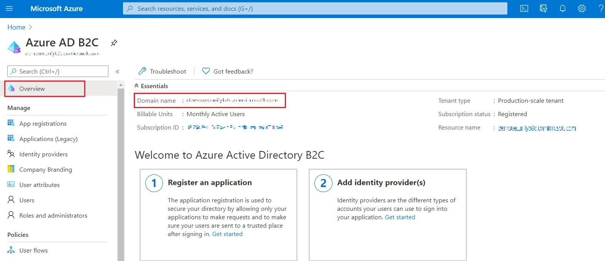
Task: Launch Cloud Shell from the top bar
Action: (x=524, y=8)
